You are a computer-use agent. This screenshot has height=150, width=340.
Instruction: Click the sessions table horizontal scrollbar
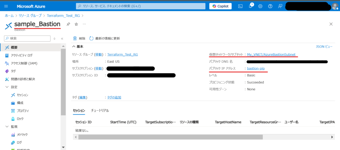point(170,137)
